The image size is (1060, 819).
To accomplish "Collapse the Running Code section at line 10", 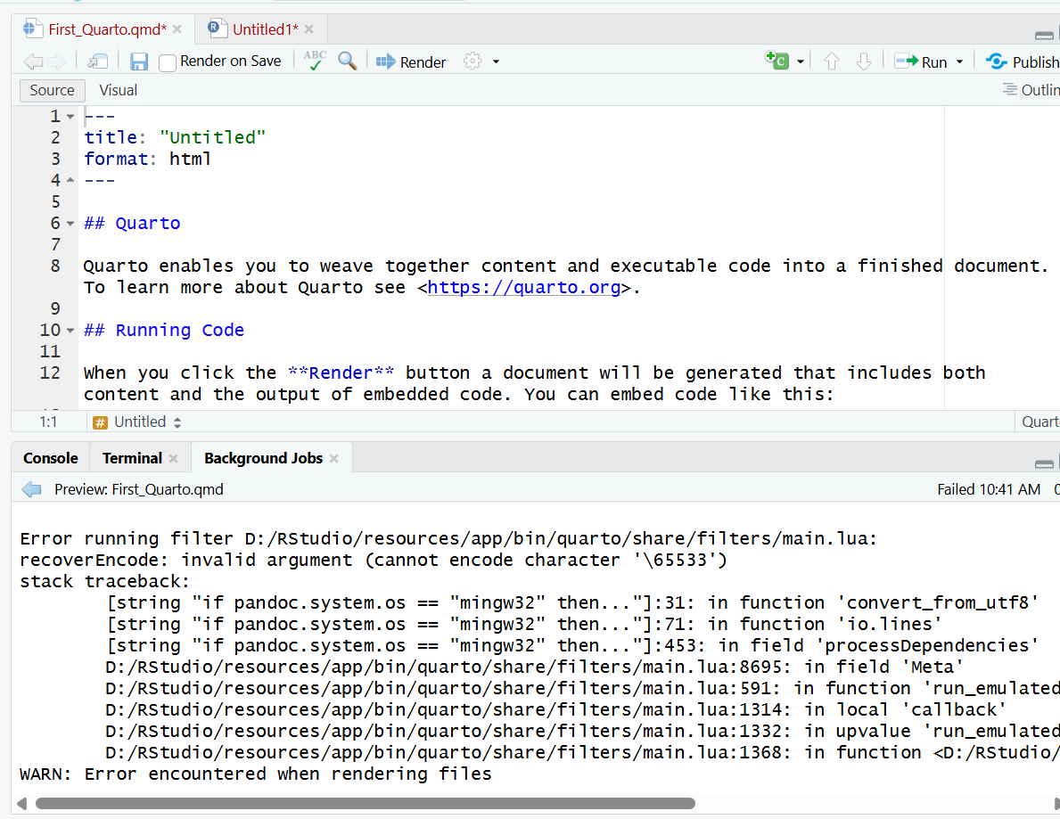I will (70, 331).
